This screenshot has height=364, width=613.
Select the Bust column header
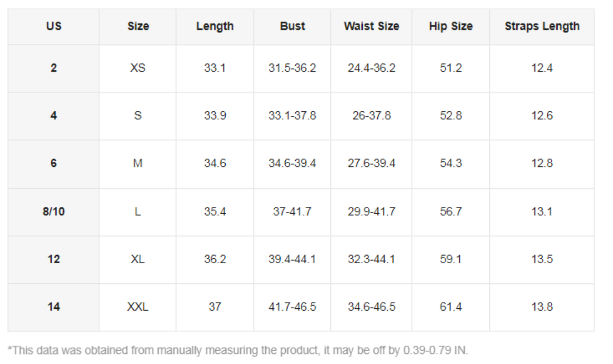pos(292,26)
